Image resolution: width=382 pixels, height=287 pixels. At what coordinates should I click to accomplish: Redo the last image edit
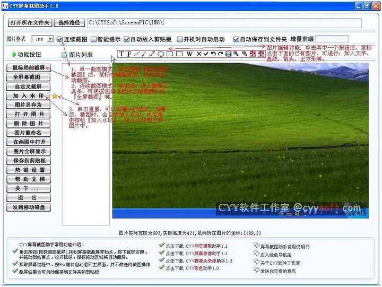221,54
